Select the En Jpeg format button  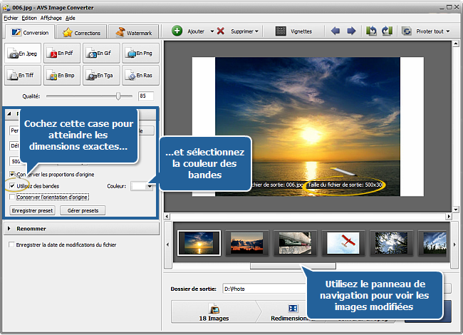23,53
